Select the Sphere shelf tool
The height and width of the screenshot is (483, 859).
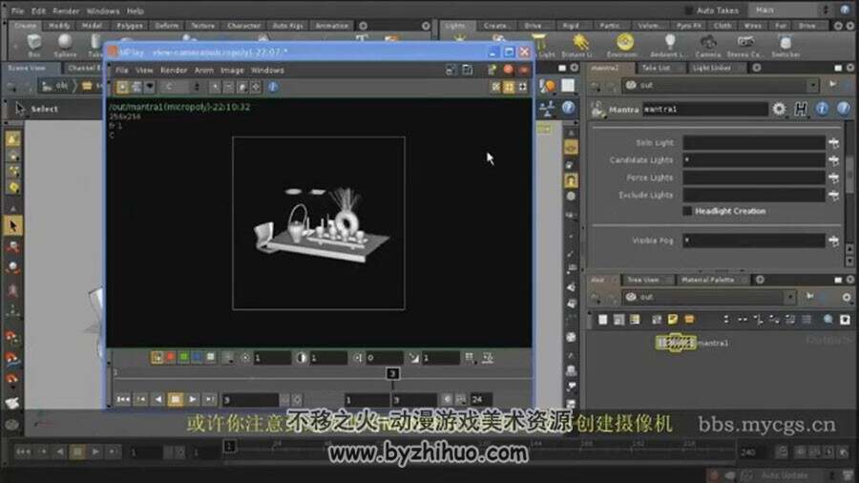tap(65, 45)
